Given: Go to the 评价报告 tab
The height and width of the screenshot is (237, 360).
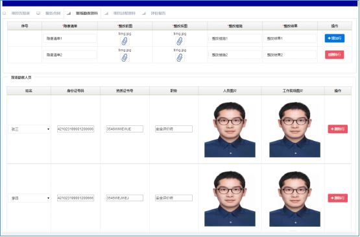Looking at the screenshot, I should (158, 14).
